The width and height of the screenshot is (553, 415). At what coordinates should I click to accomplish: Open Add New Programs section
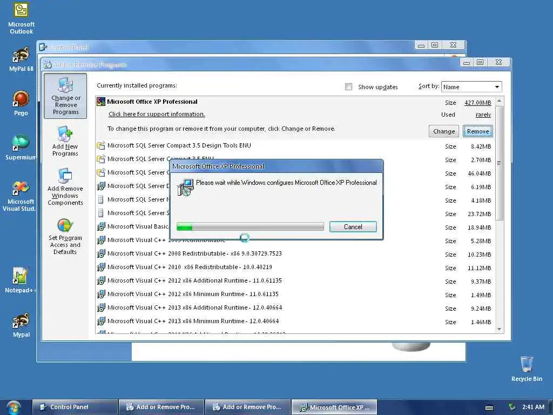coord(65,141)
